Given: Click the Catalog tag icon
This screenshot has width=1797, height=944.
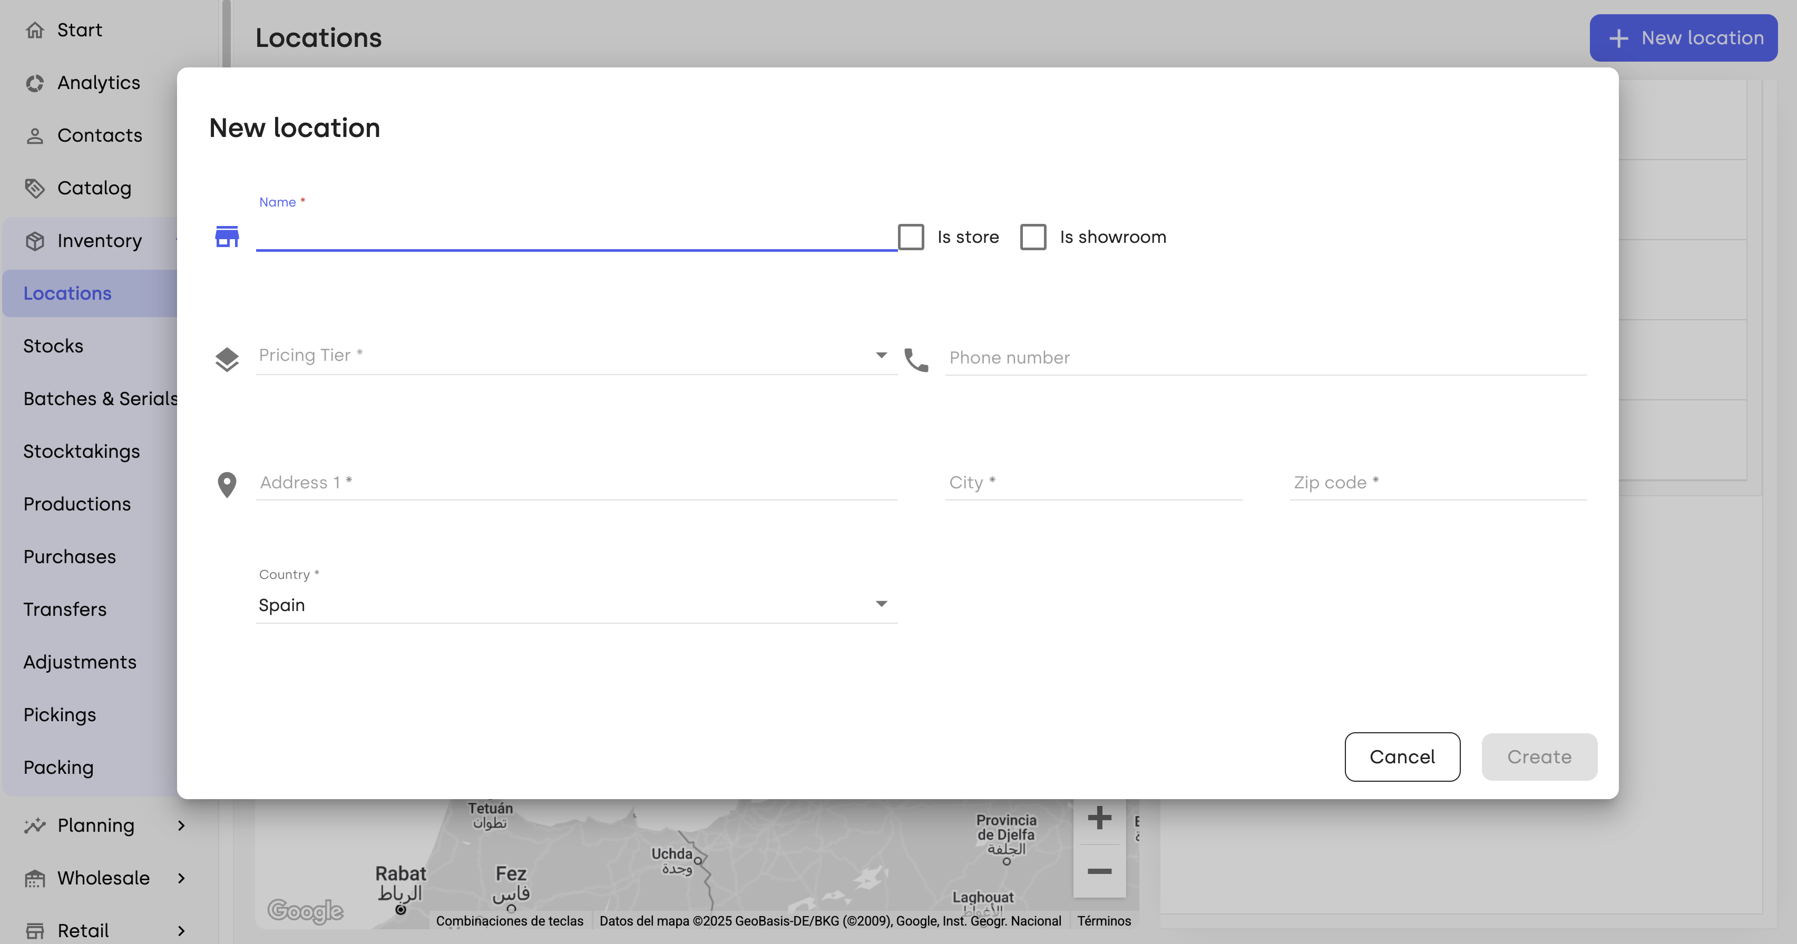Looking at the screenshot, I should pos(35,188).
